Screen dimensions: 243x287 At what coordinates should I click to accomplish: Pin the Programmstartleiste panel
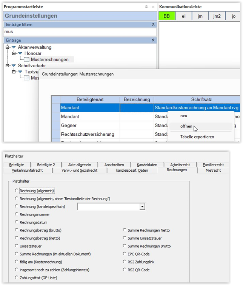(x=146, y=7)
